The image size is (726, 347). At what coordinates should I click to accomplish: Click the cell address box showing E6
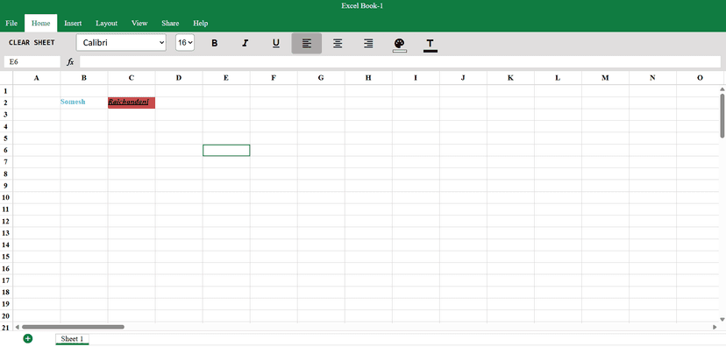point(32,61)
